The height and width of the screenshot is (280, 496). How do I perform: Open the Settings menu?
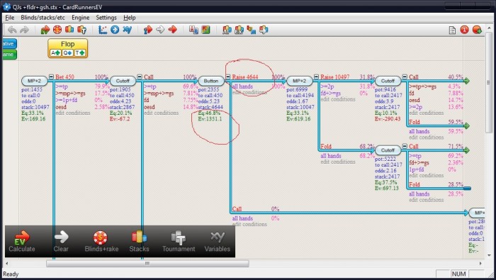pos(106,18)
